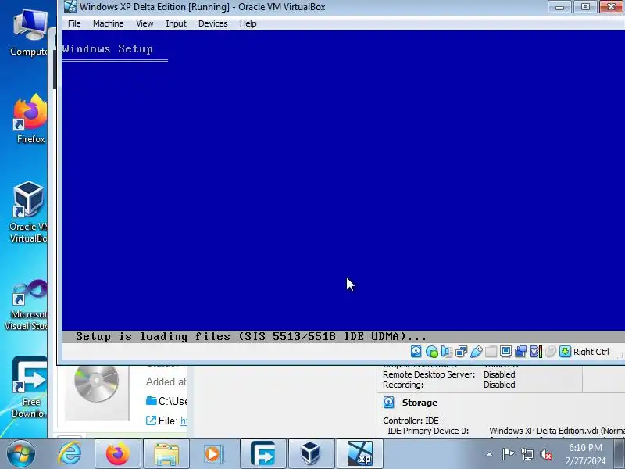The height and width of the screenshot is (469, 625).
Task: Click the mouse integration status icon
Action: (550, 351)
